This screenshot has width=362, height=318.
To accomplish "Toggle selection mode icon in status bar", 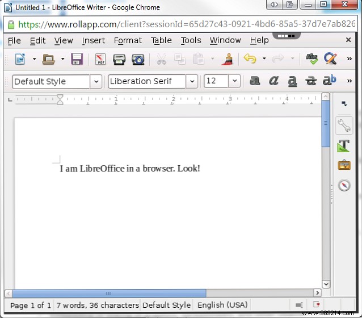I will click(x=299, y=305).
